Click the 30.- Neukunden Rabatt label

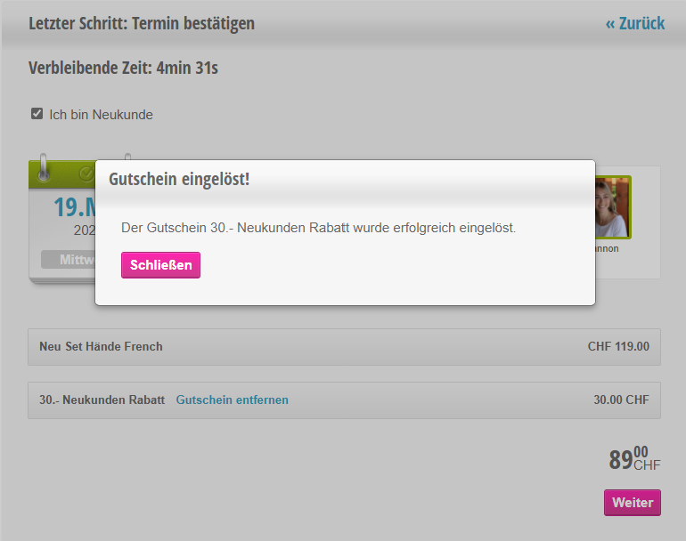pos(102,400)
